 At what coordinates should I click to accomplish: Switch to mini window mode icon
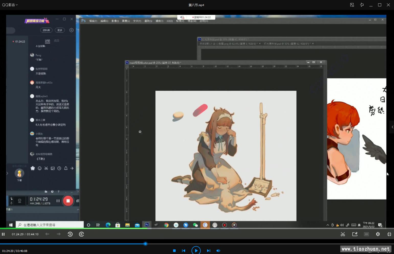[x=352, y=5]
